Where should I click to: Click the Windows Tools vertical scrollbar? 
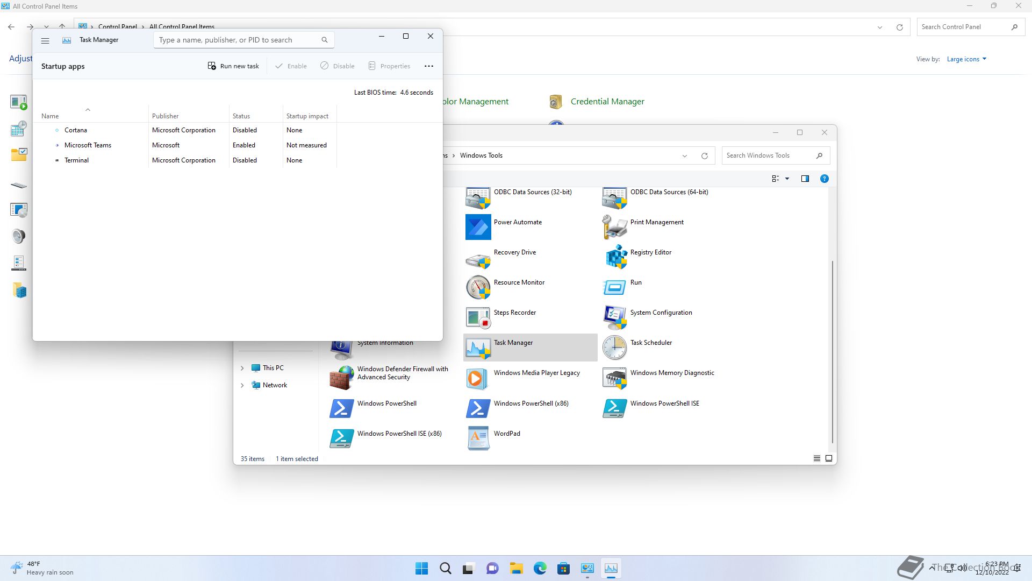[x=833, y=352]
